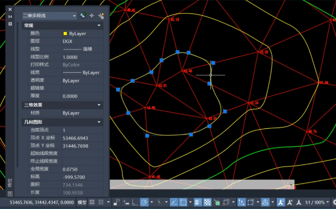Toggle polar tracking in the status bar
Image resolution: width=336 pixels, height=209 pixels.
[144, 202]
